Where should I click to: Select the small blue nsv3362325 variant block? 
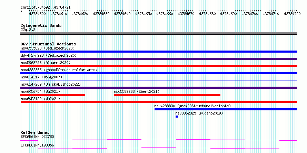click(177, 117)
